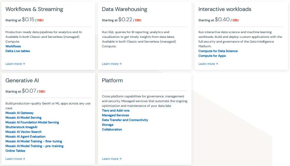The height and width of the screenshot is (166, 290).
Task: Click the Workflows & Streaming heading
Action: coord(34,9)
